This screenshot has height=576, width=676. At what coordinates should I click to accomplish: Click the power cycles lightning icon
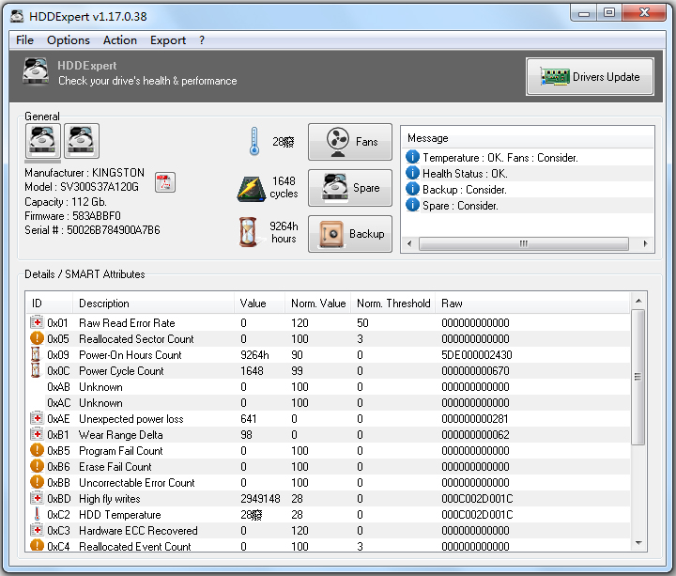coord(252,189)
